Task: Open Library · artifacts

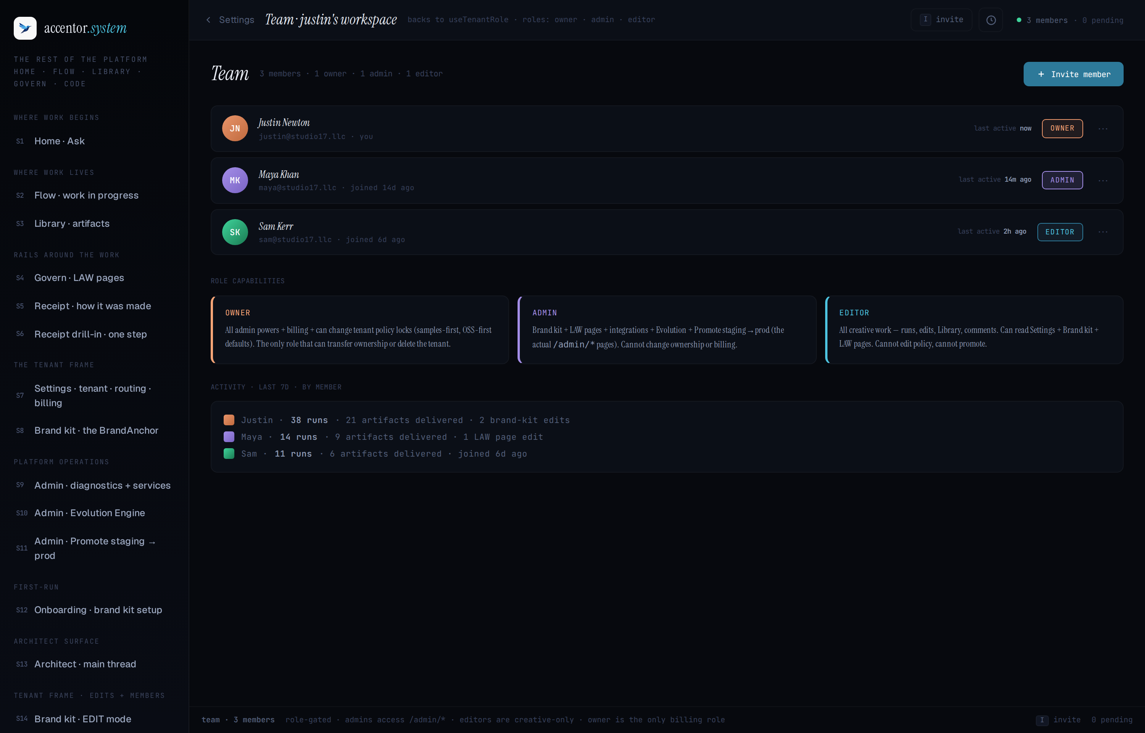Action: pos(94,223)
